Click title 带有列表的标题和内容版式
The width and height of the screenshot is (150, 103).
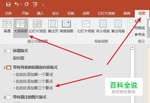pyautogui.click(x=35, y=67)
